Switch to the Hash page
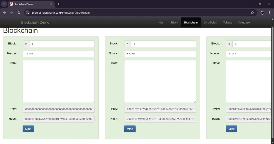The width and height of the screenshot is (274, 144). tap(162, 23)
